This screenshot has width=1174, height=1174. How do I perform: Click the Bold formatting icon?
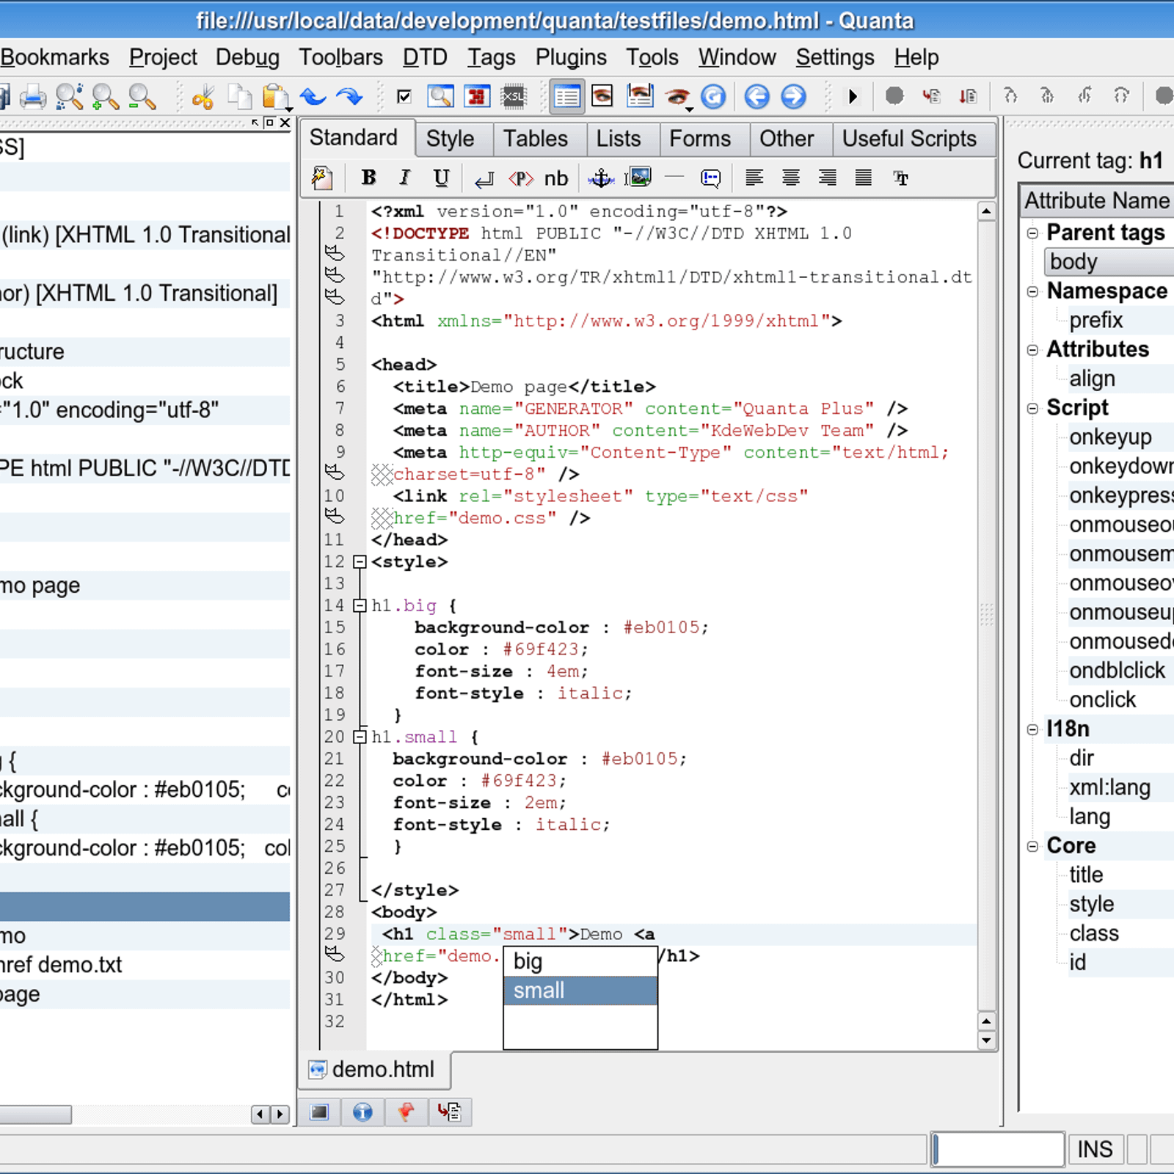coord(369,178)
